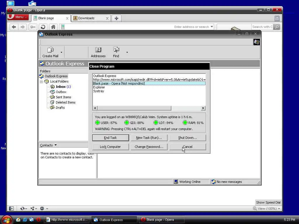Select the Local Folders item
Screen dimensions: 299x224
(x=59, y=82)
